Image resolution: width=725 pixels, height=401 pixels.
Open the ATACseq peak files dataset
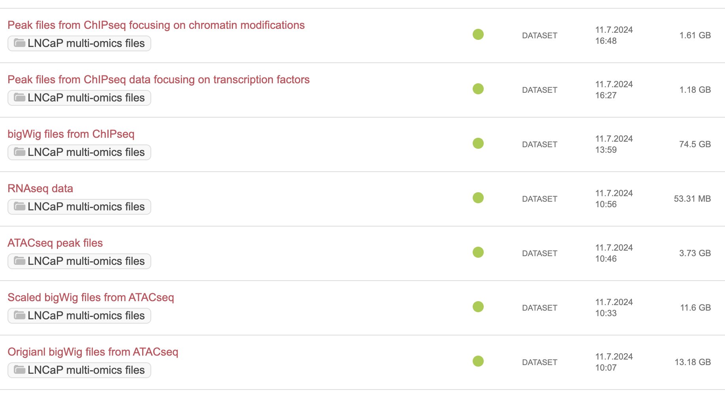[x=55, y=243]
